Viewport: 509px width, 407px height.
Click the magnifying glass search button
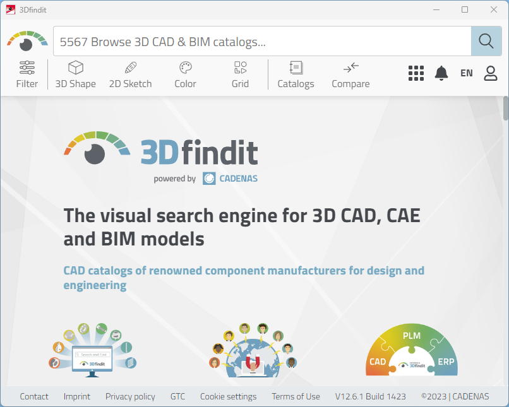(x=486, y=41)
